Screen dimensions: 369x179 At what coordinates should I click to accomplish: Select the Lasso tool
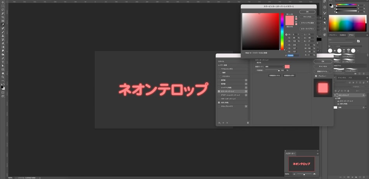pyautogui.click(x=3, y=10)
